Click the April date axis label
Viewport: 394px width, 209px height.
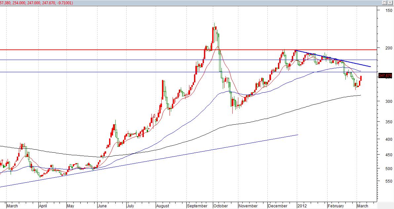(x=43, y=206)
